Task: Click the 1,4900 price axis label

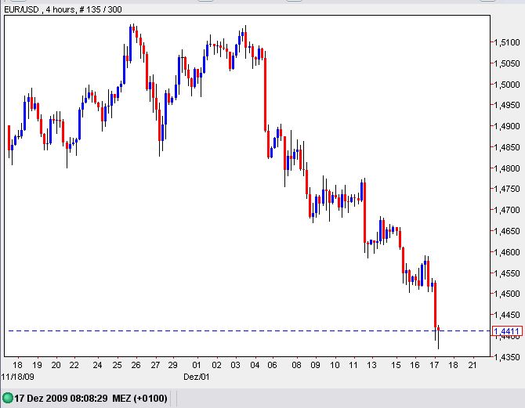Action: (507, 126)
